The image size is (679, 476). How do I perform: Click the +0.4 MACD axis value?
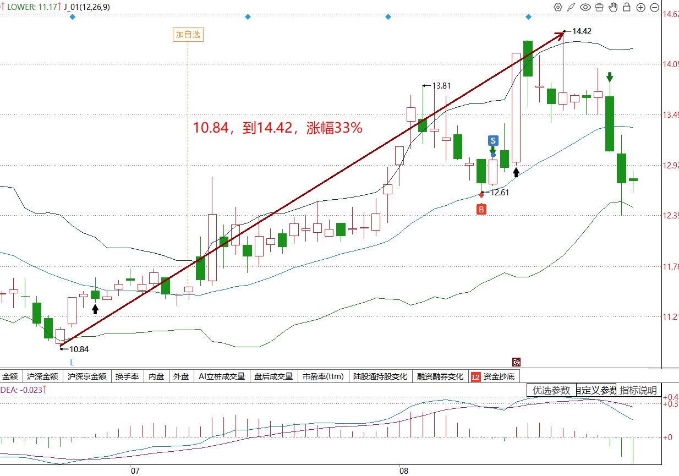pyautogui.click(x=671, y=397)
